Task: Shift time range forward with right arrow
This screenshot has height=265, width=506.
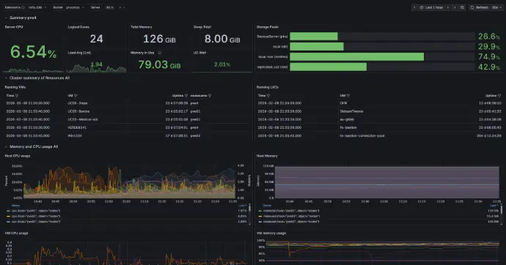Action: 455,7
